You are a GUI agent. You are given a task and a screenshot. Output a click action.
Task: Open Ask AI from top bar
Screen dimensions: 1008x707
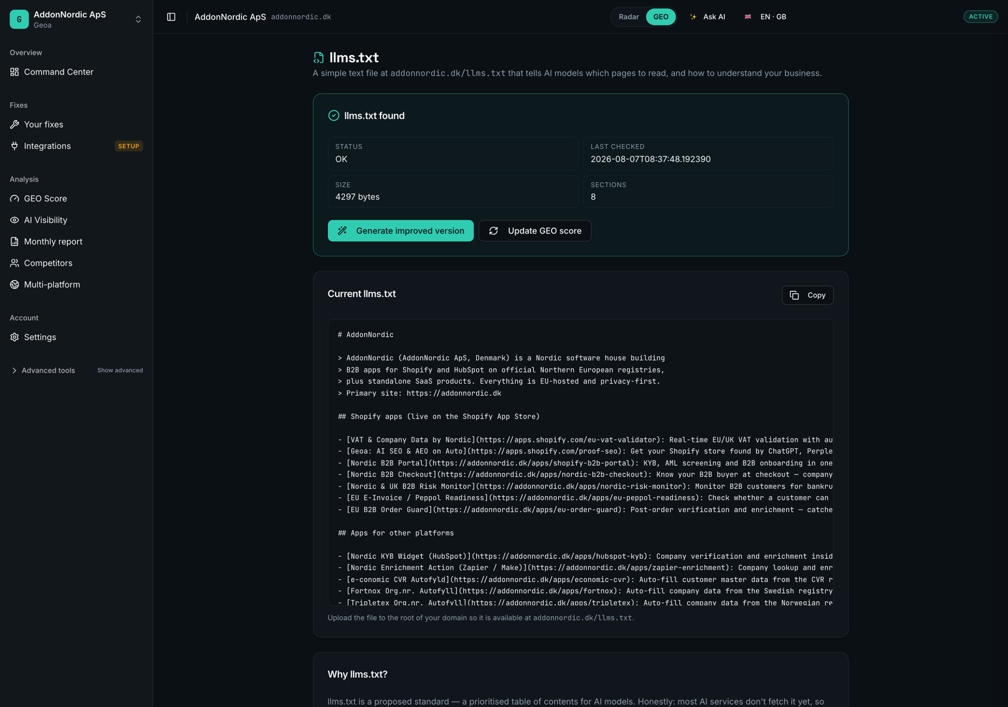[708, 17]
